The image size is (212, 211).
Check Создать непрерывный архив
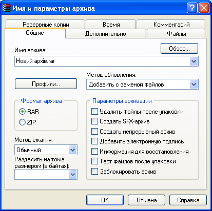tap(94, 132)
